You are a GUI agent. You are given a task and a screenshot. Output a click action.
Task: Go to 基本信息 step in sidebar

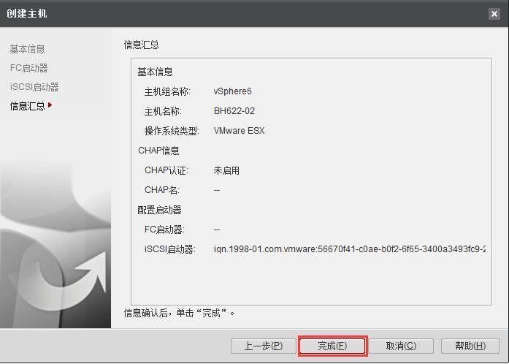tap(27, 49)
